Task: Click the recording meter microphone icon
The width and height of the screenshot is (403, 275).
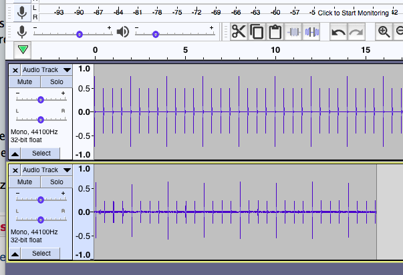Action: click(x=22, y=13)
